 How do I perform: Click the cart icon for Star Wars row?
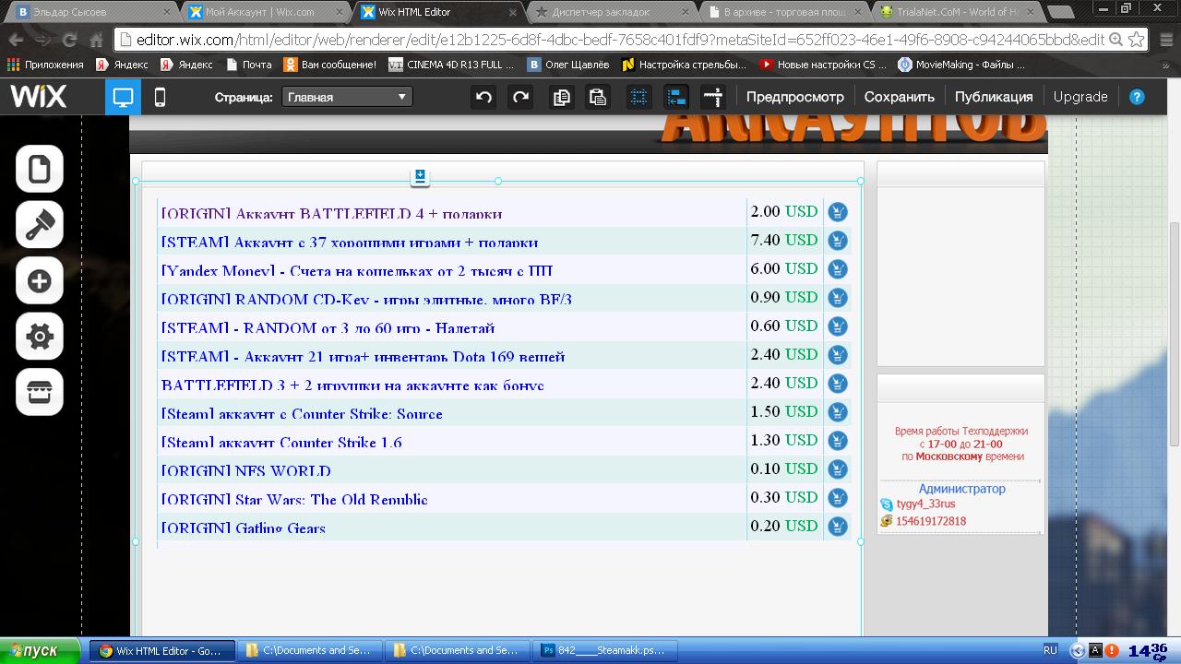click(x=837, y=498)
